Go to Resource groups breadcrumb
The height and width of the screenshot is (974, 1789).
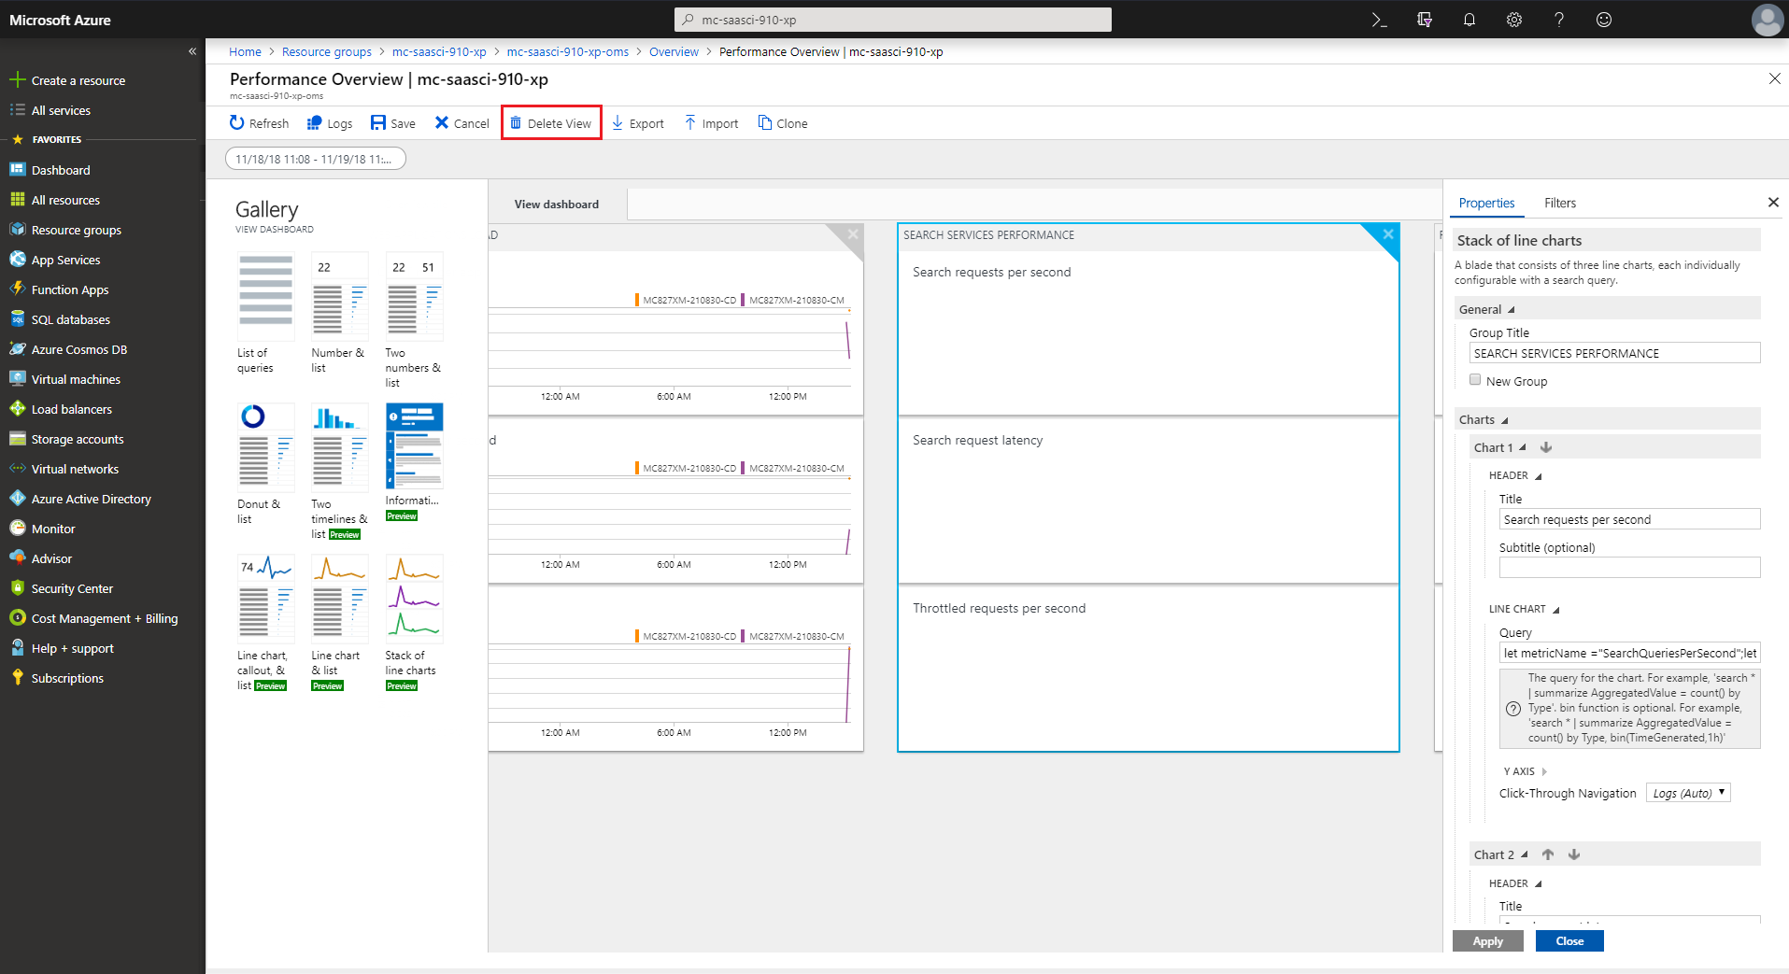pyautogui.click(x=327, y=51)
